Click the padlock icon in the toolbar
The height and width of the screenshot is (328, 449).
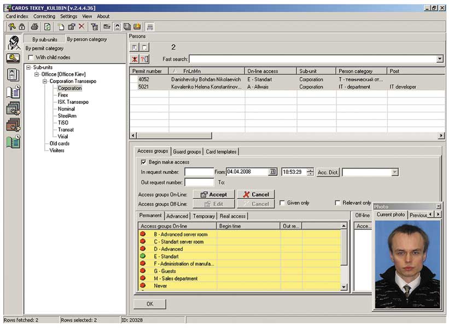point(22,26)
